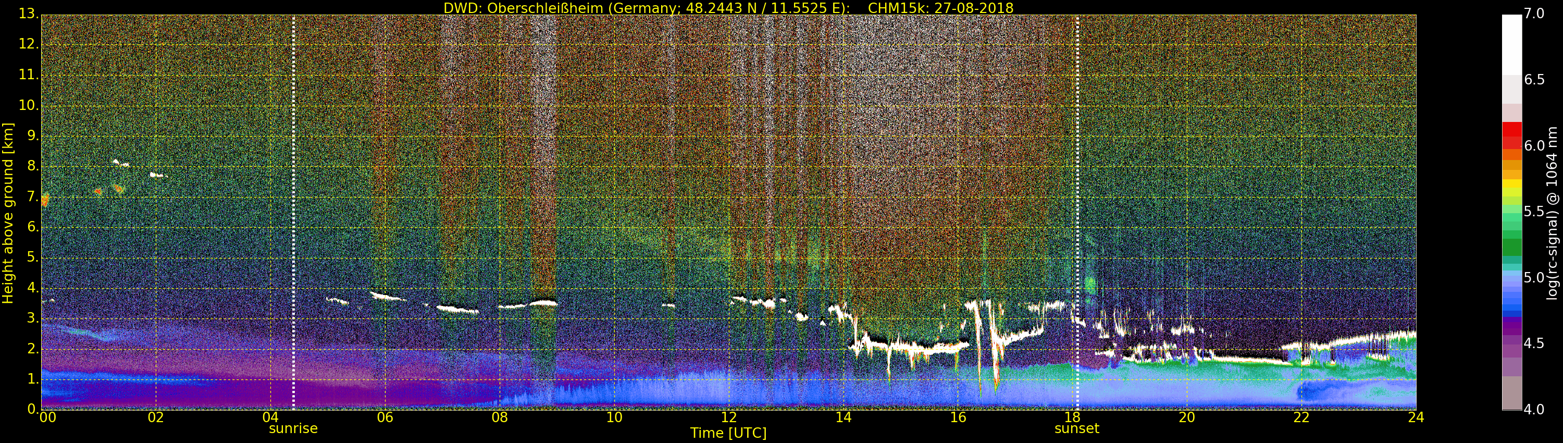
Task: Click the '06' time axis tick label
Action: [384, 417]
